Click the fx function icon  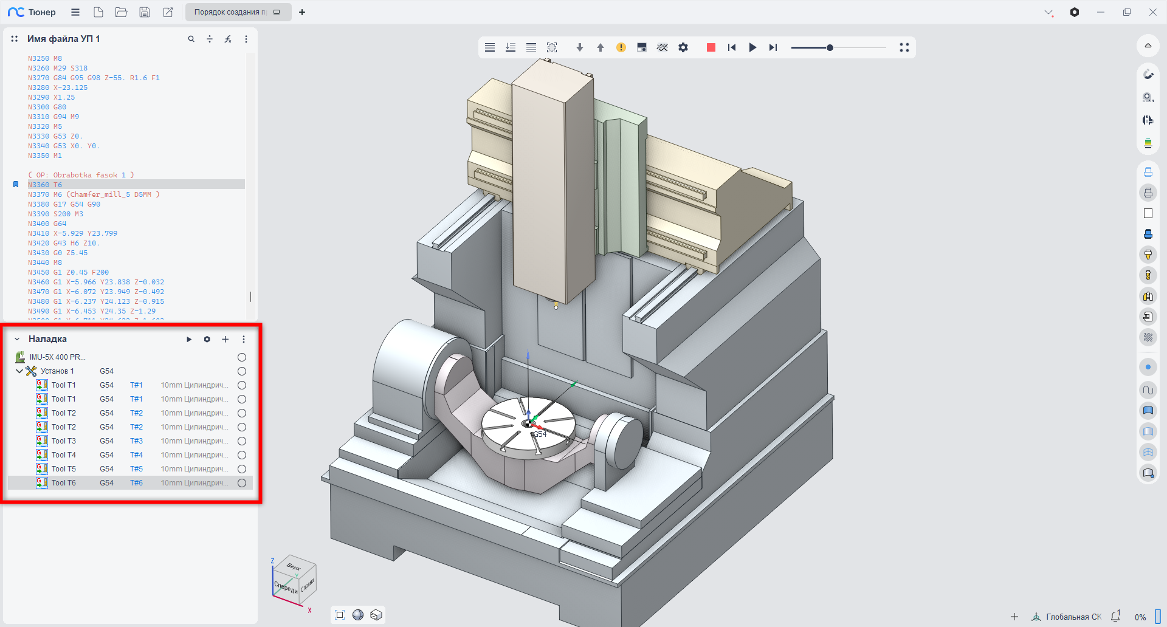(228, 39)
